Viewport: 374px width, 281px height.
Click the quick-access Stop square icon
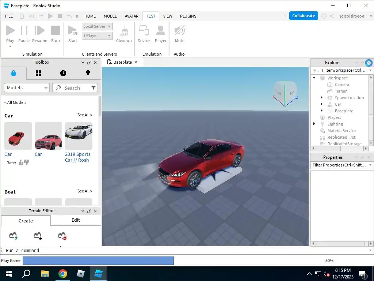[x=60, y=16]
